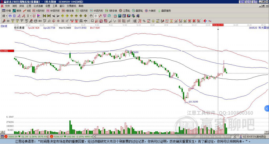Select the percent % tool icon
269x144 pixels.
pos(144,21)
